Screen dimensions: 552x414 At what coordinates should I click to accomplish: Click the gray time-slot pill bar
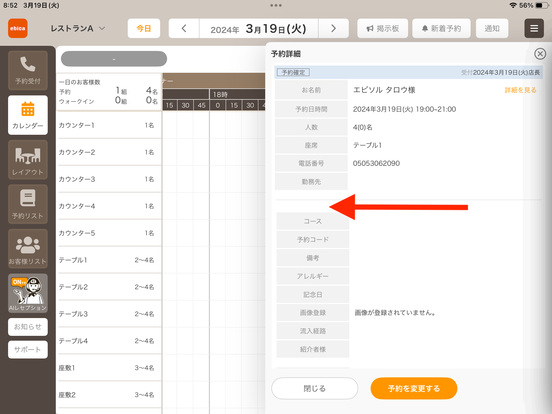pyautogui.click(x=114, y=59)
